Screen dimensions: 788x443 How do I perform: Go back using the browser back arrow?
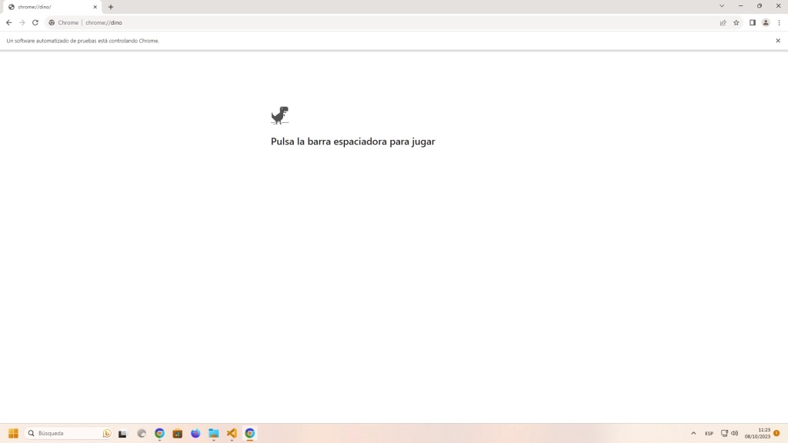[9, 22]
